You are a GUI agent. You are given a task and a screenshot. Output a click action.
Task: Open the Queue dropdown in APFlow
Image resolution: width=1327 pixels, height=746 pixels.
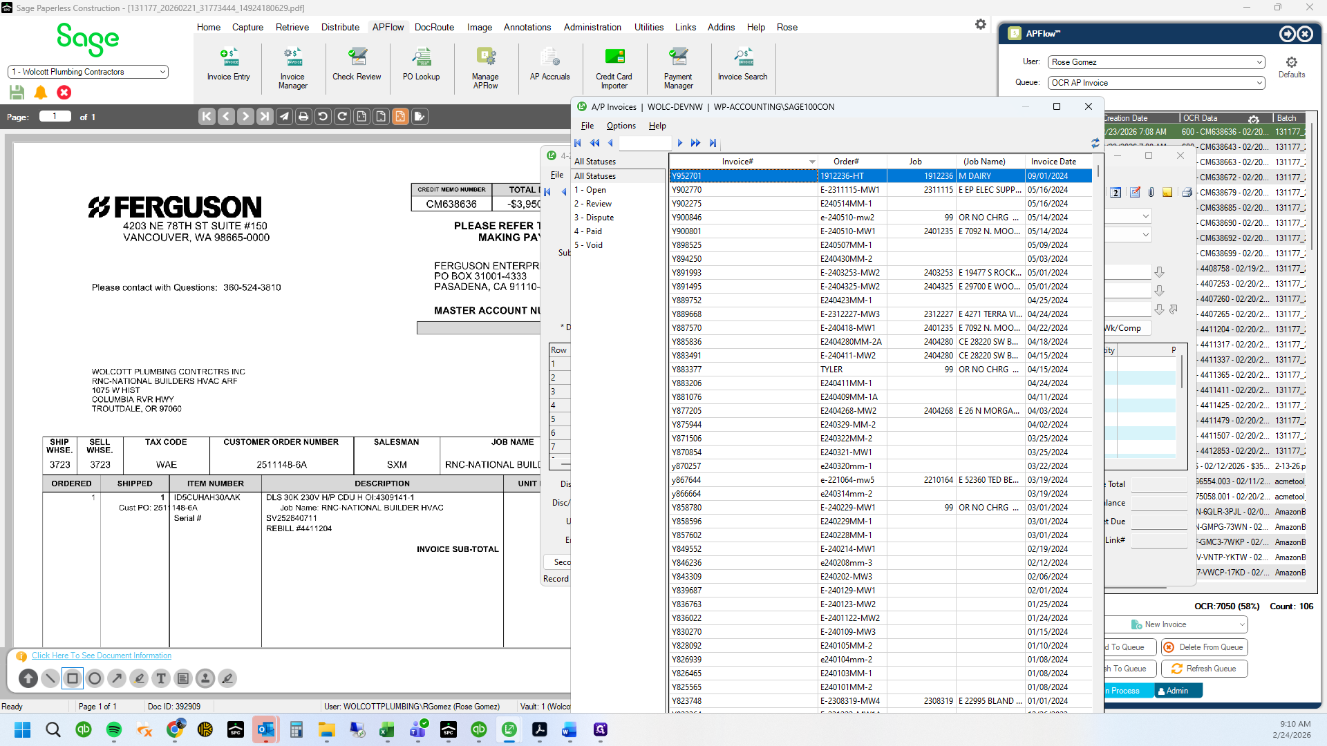click(x=1157, y=83)
